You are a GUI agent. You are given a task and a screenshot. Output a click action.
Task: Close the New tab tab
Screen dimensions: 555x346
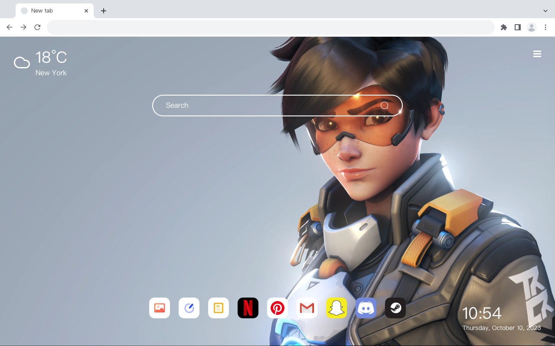pos(86,11)
